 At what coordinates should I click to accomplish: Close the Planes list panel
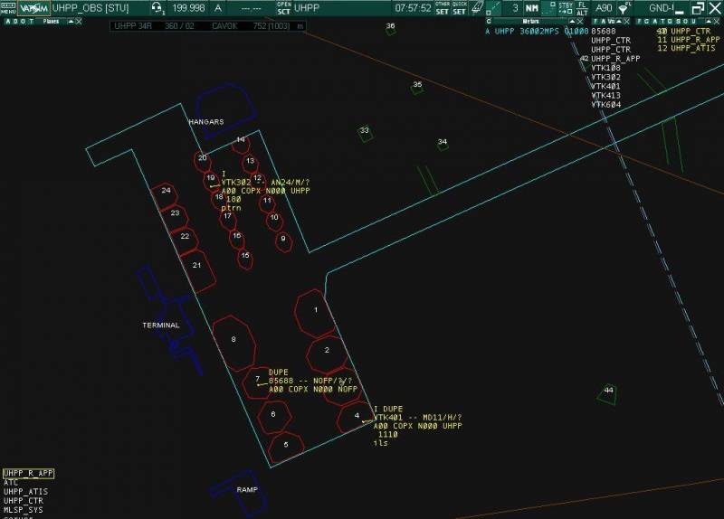pos(79,21)
